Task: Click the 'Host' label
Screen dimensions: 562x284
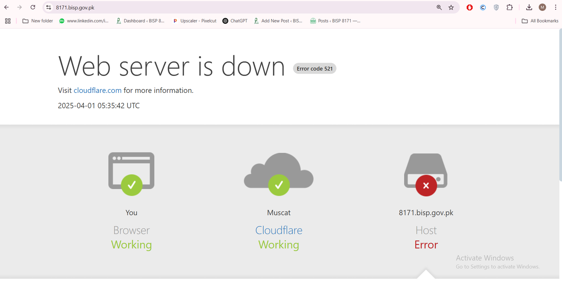Action: (426, 230)
